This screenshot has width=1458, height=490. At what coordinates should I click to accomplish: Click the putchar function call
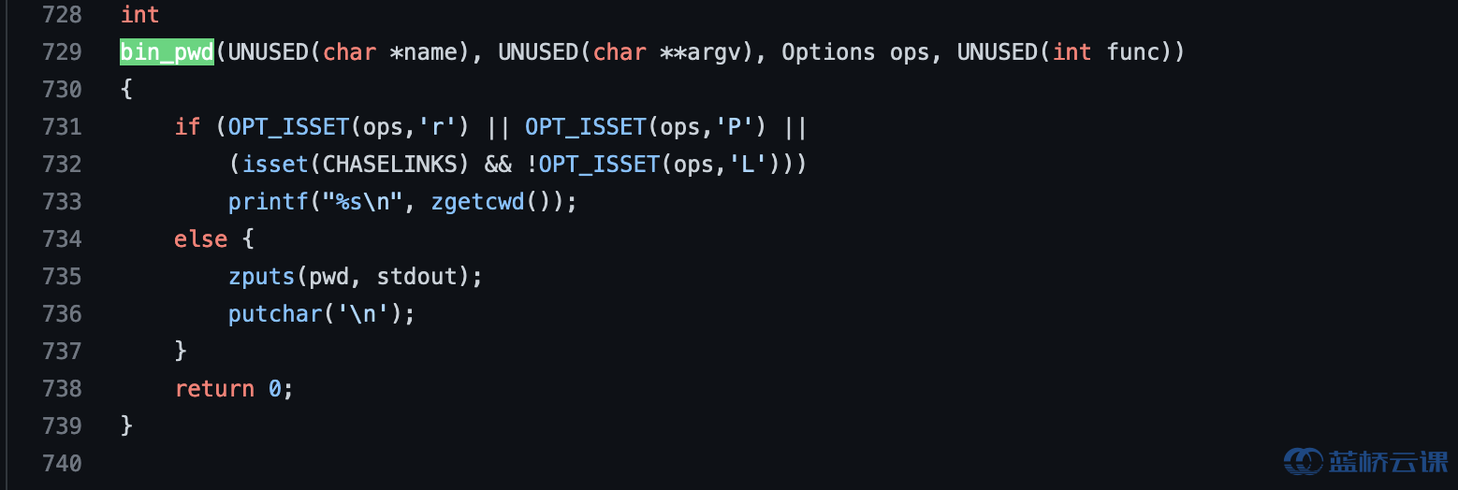(275, 313)
